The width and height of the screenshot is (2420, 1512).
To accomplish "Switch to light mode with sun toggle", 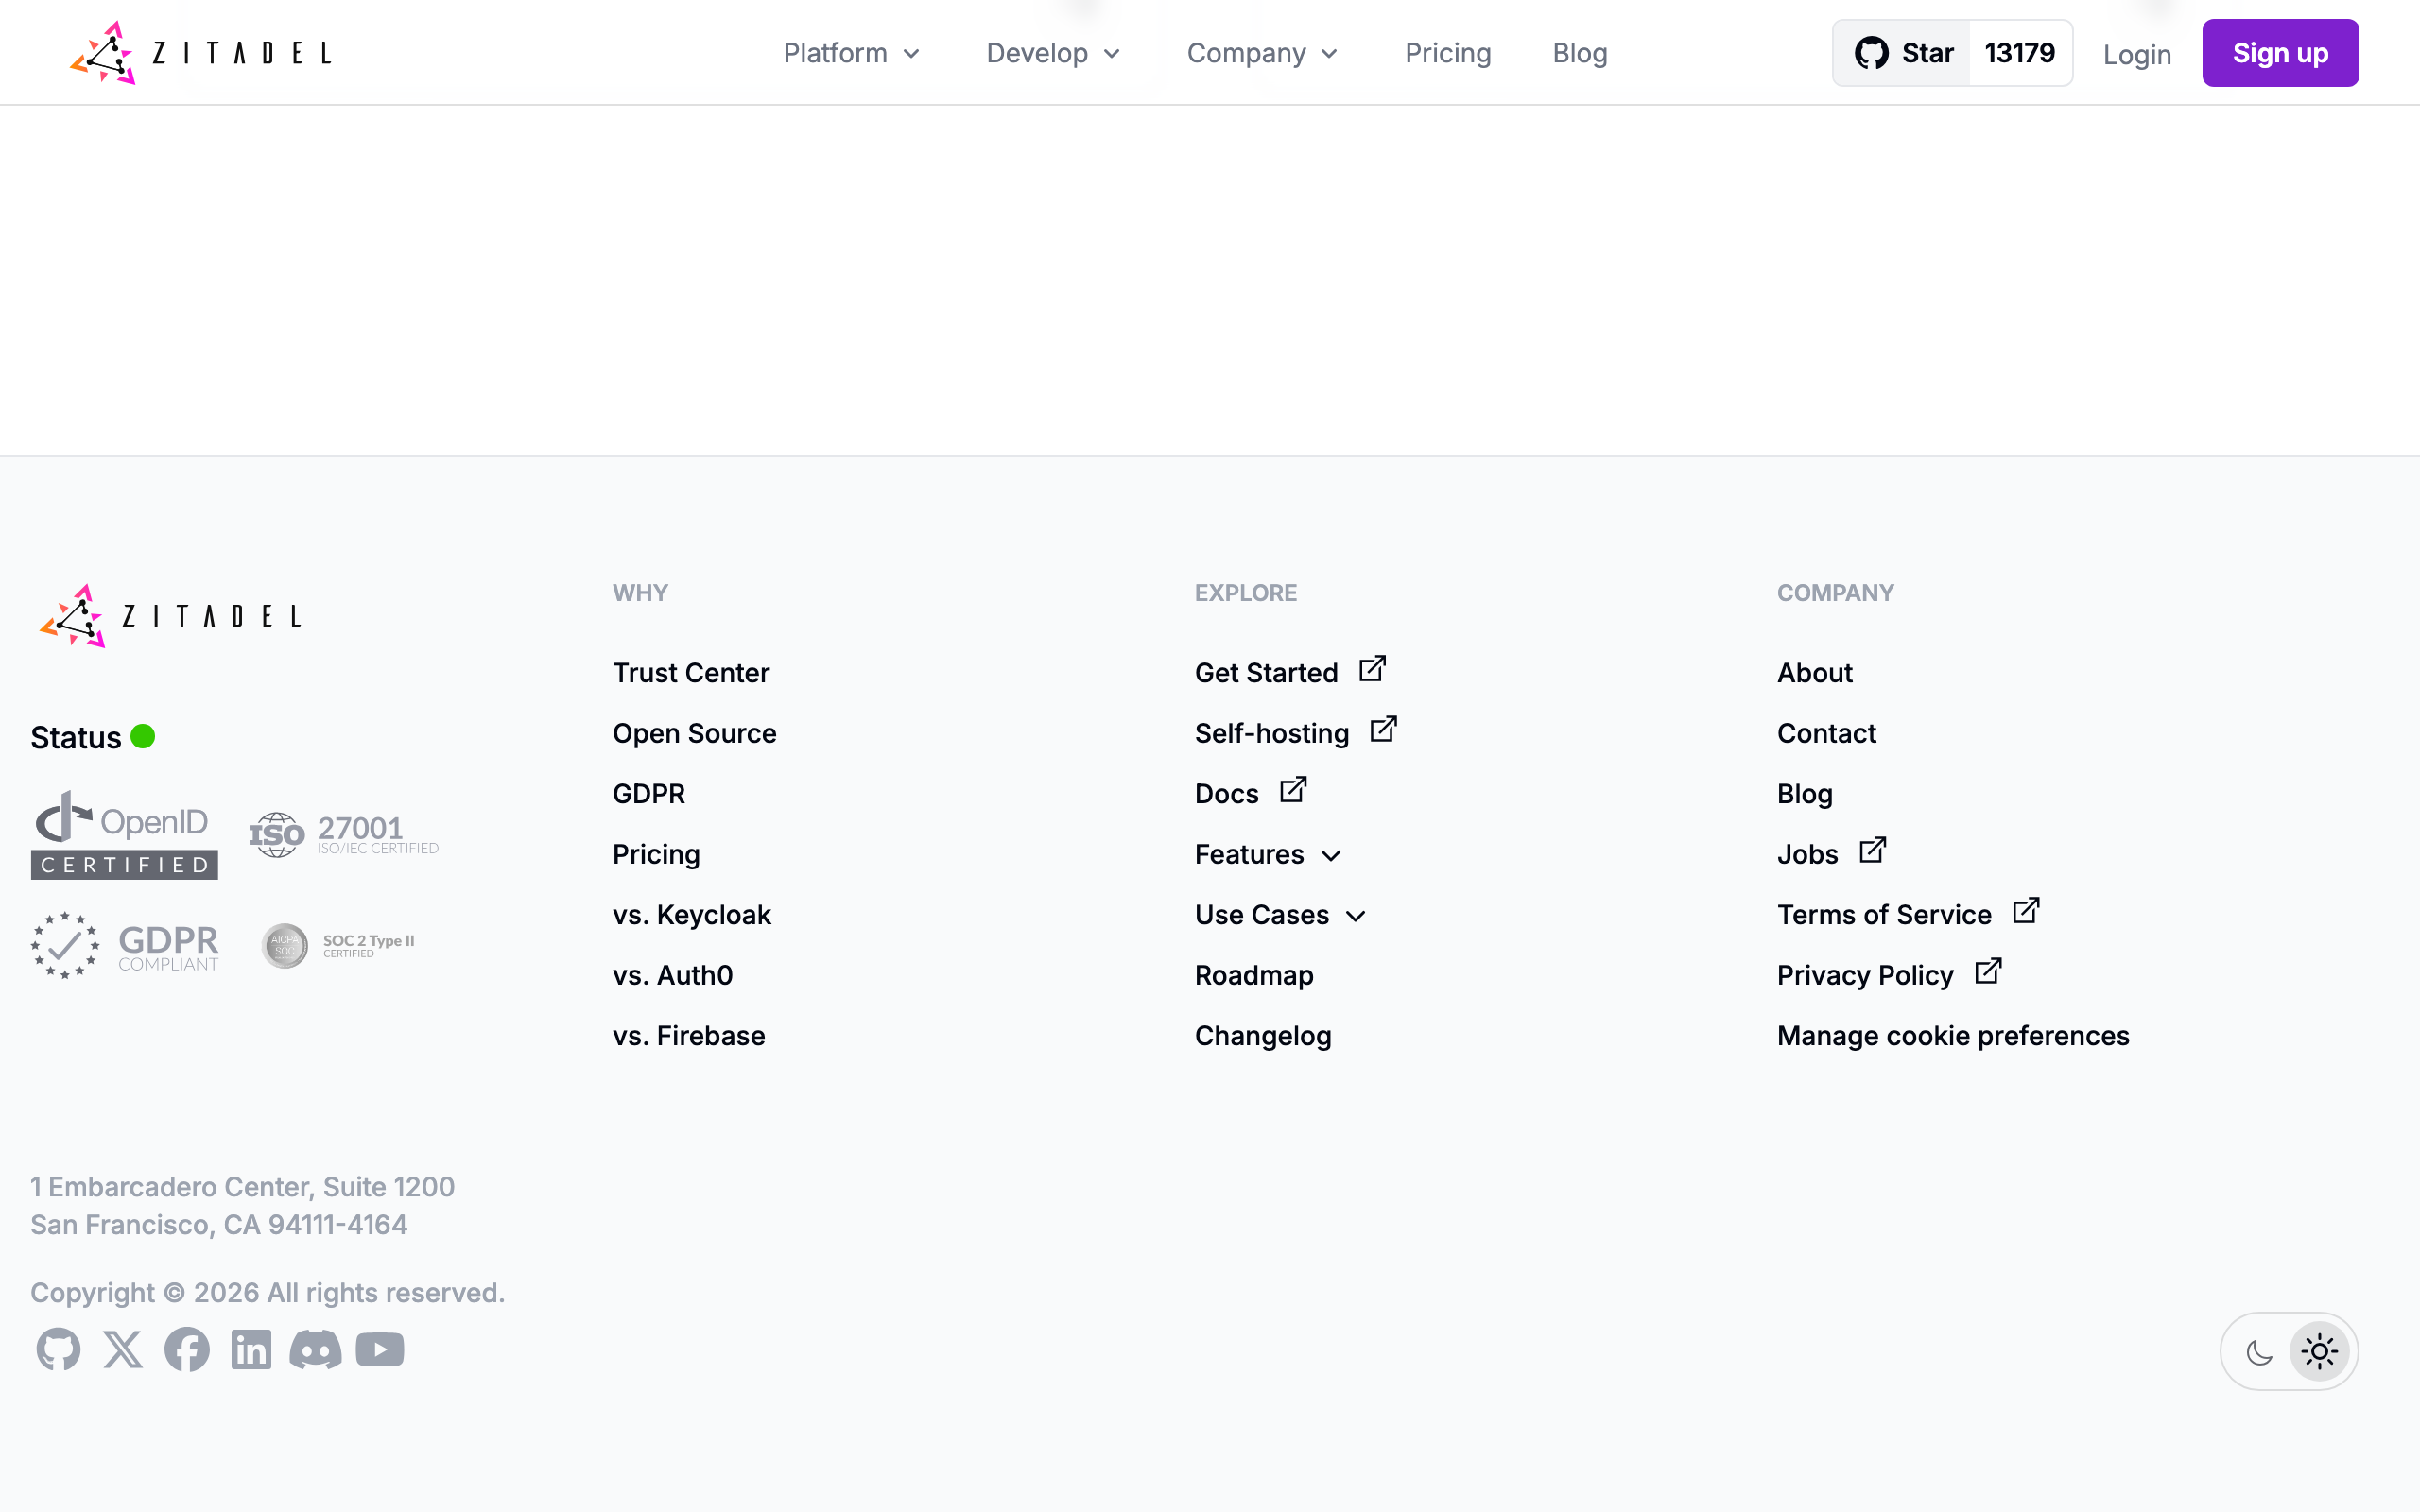I will tap(2319, 1352).
